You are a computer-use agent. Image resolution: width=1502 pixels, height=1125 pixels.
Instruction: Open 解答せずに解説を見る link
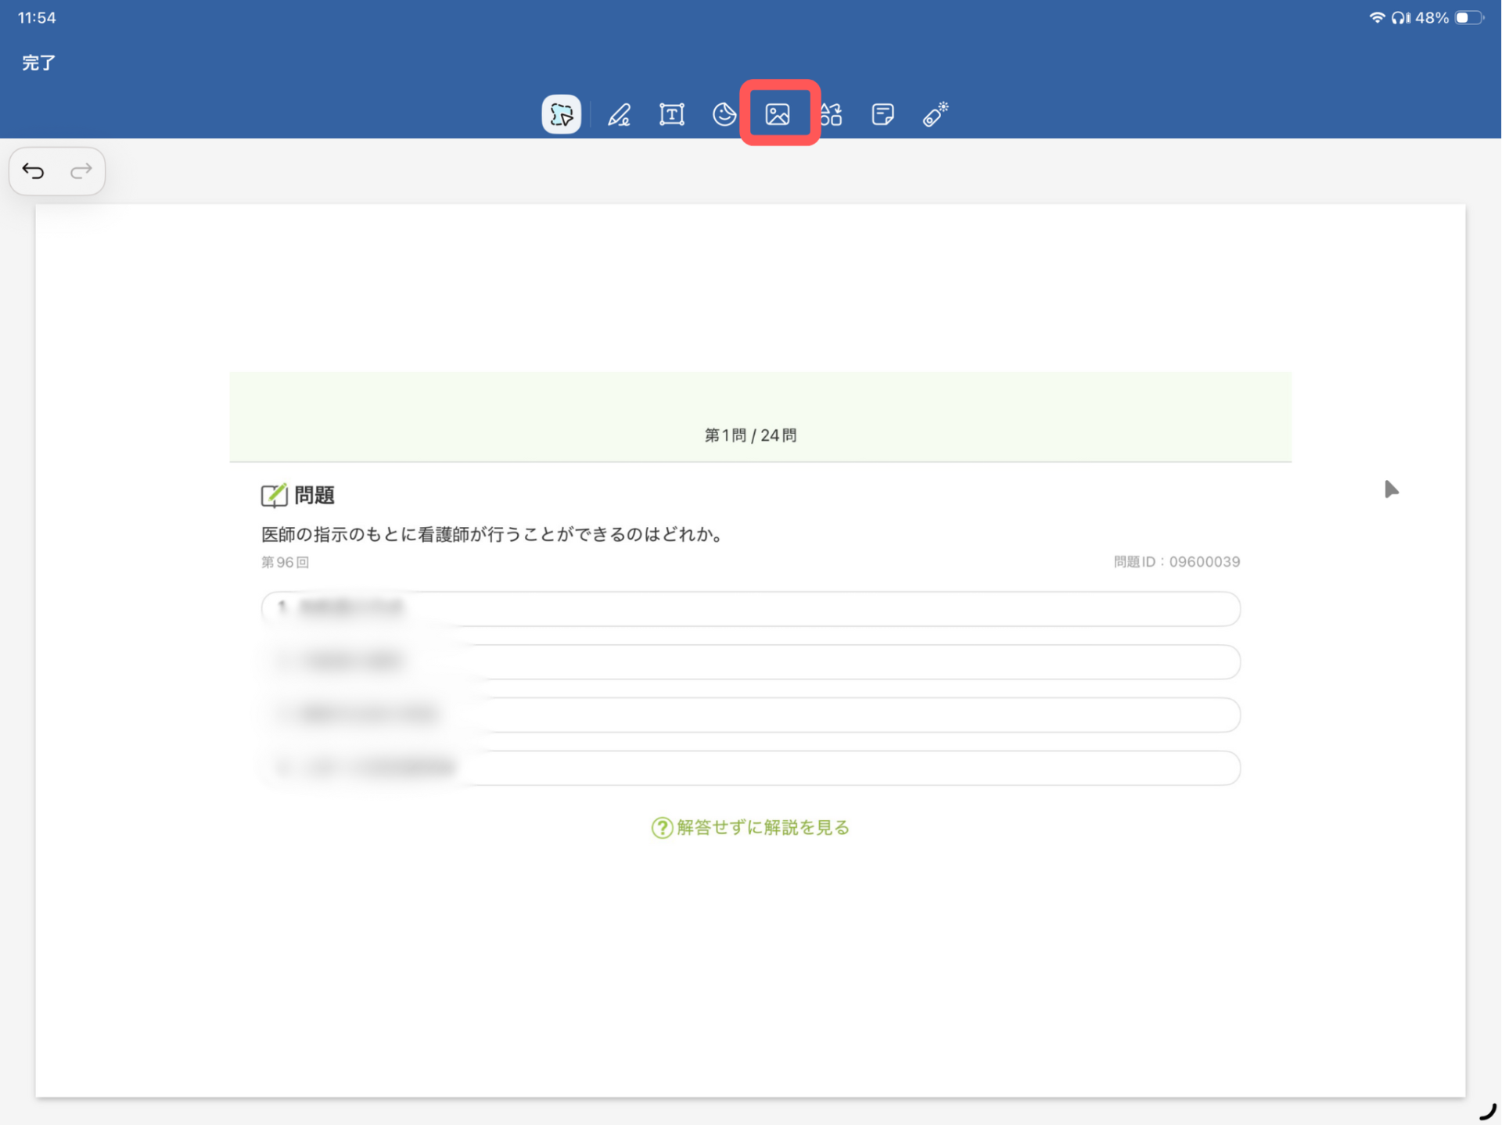coord(750,827)
